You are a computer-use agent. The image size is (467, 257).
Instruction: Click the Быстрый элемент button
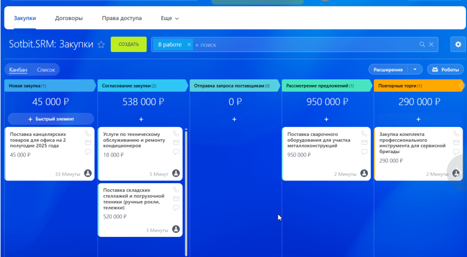point(51,119)
